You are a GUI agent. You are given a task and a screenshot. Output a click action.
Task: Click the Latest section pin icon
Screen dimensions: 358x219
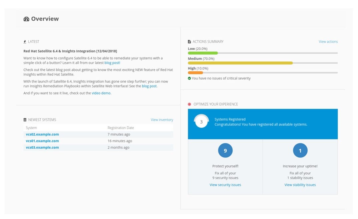[25, 42]
